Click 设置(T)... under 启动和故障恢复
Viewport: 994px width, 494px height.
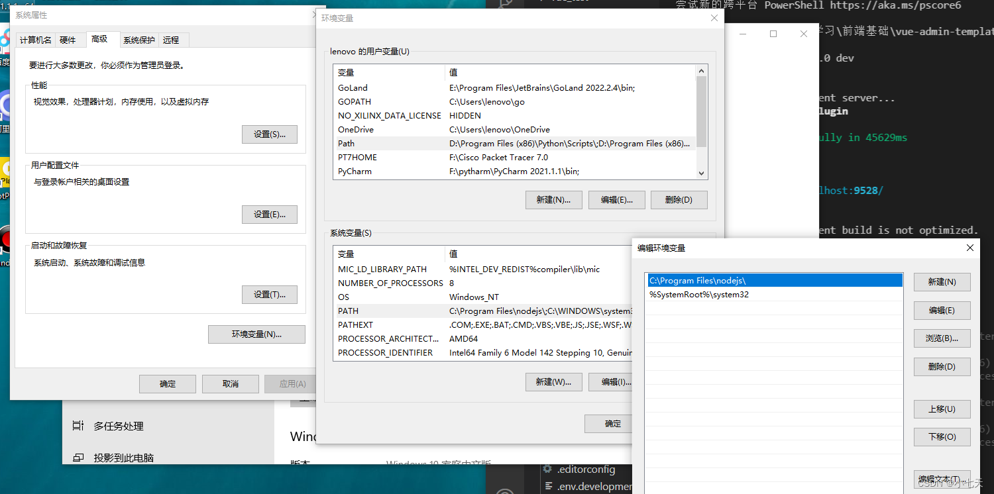coord(270,295)
